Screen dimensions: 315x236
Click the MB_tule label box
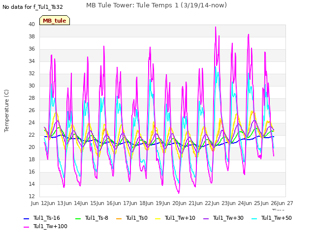pyautogui.click(x=55, y=20)
